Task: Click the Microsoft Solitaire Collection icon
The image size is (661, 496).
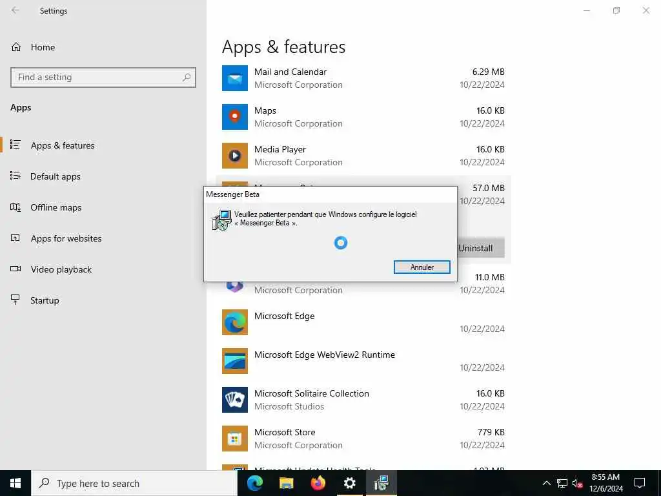Action: [235, 400]
